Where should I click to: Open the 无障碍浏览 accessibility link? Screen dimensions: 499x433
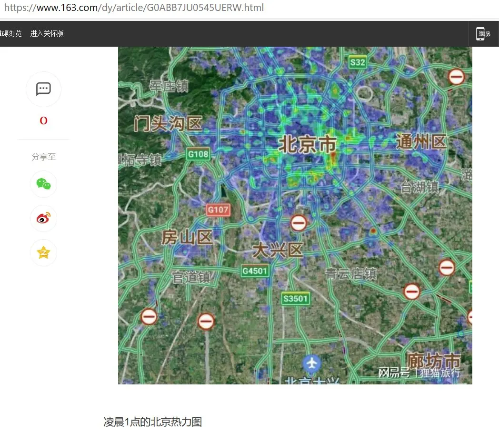click(10, 33)
